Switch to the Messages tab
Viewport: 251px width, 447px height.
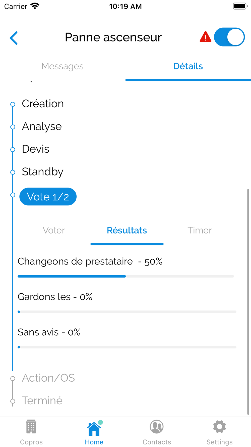click(62, 66)
